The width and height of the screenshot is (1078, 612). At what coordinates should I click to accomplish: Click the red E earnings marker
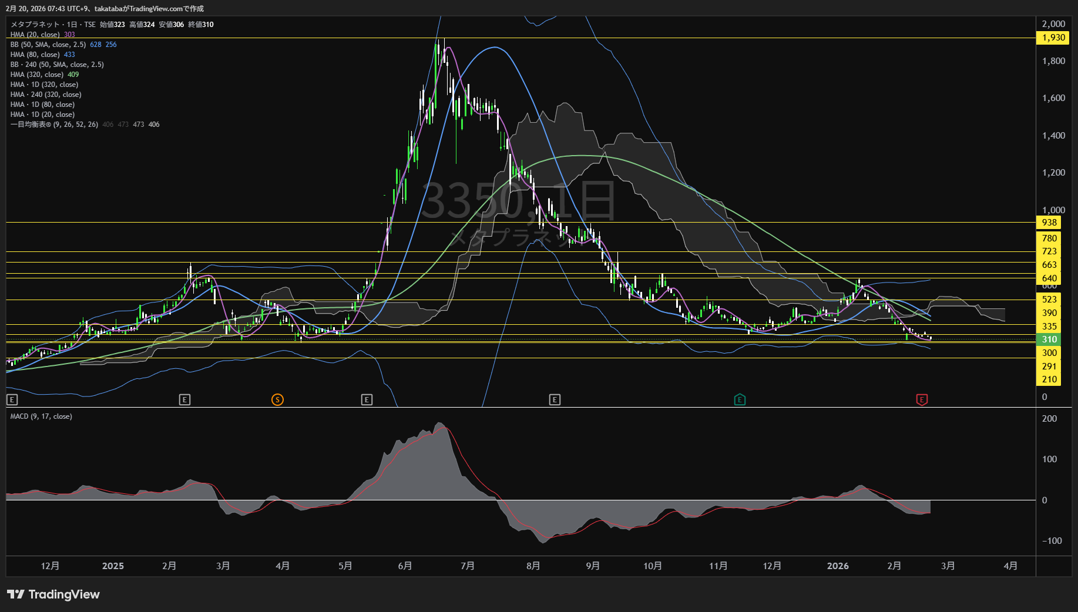click(922, 400)
